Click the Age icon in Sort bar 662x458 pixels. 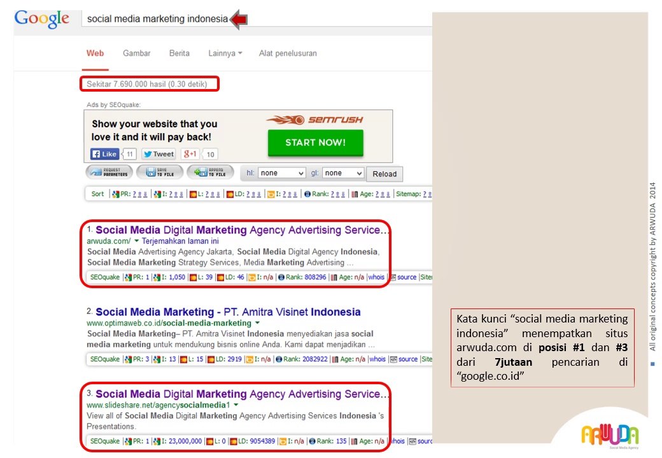tap(355, 194)
